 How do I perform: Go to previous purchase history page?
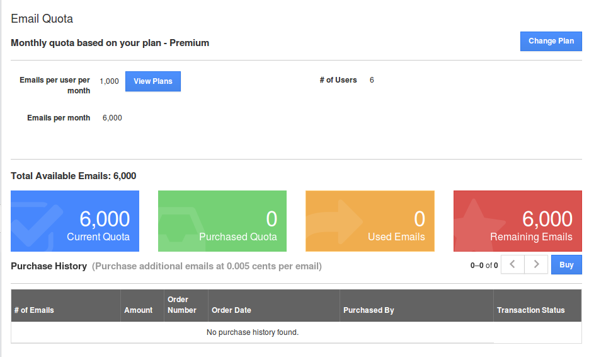(513, 265)
